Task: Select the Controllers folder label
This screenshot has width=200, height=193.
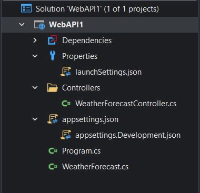Action: (x=81, y=88)
